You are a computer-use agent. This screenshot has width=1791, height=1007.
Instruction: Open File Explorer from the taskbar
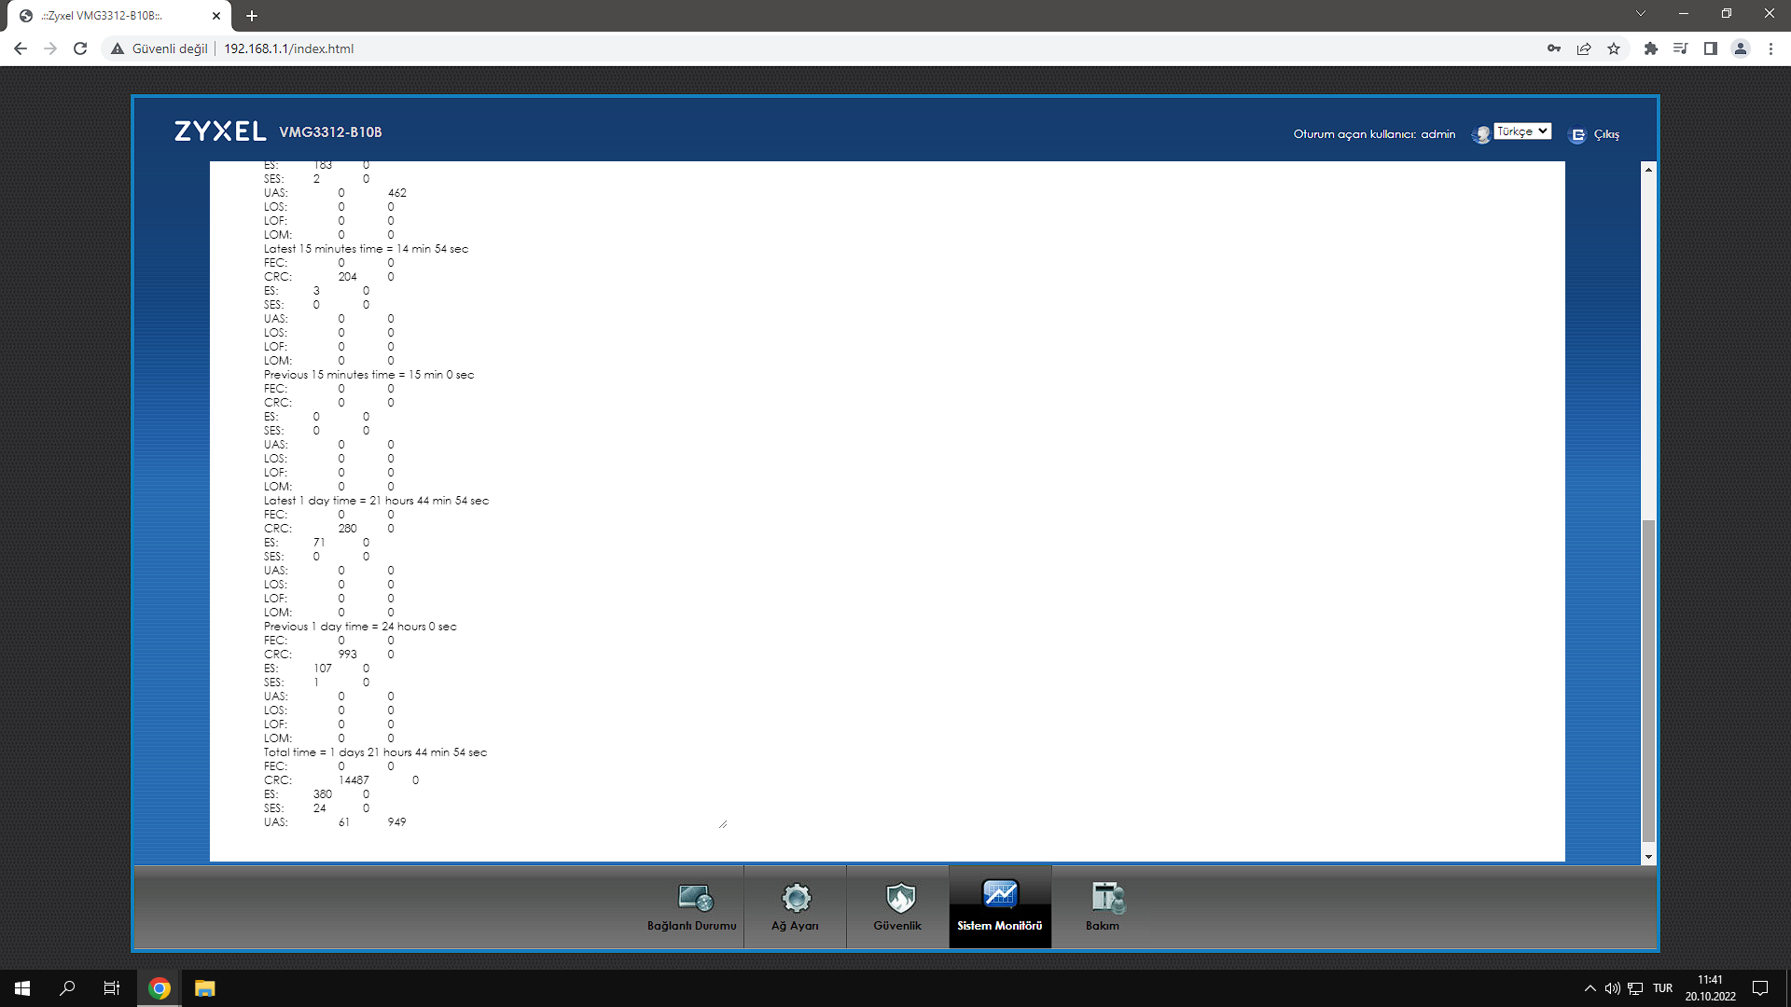[x=204, y=988]
